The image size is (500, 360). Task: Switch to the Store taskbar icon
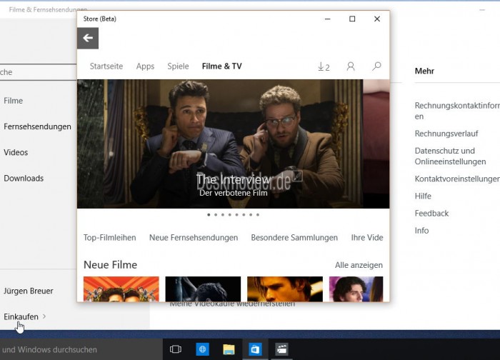coord(255,349)
